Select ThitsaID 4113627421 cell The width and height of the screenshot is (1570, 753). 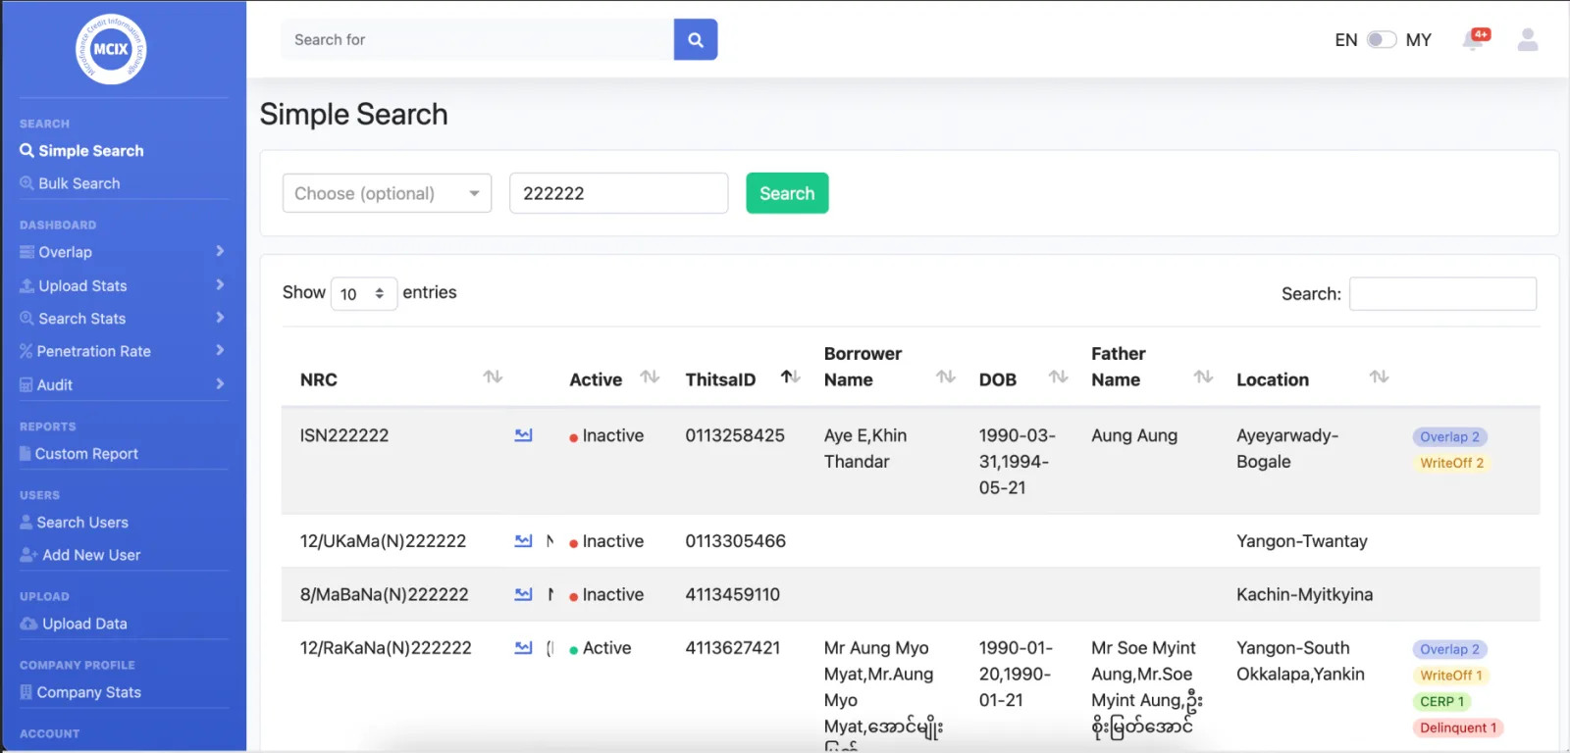tap(732, 648)
